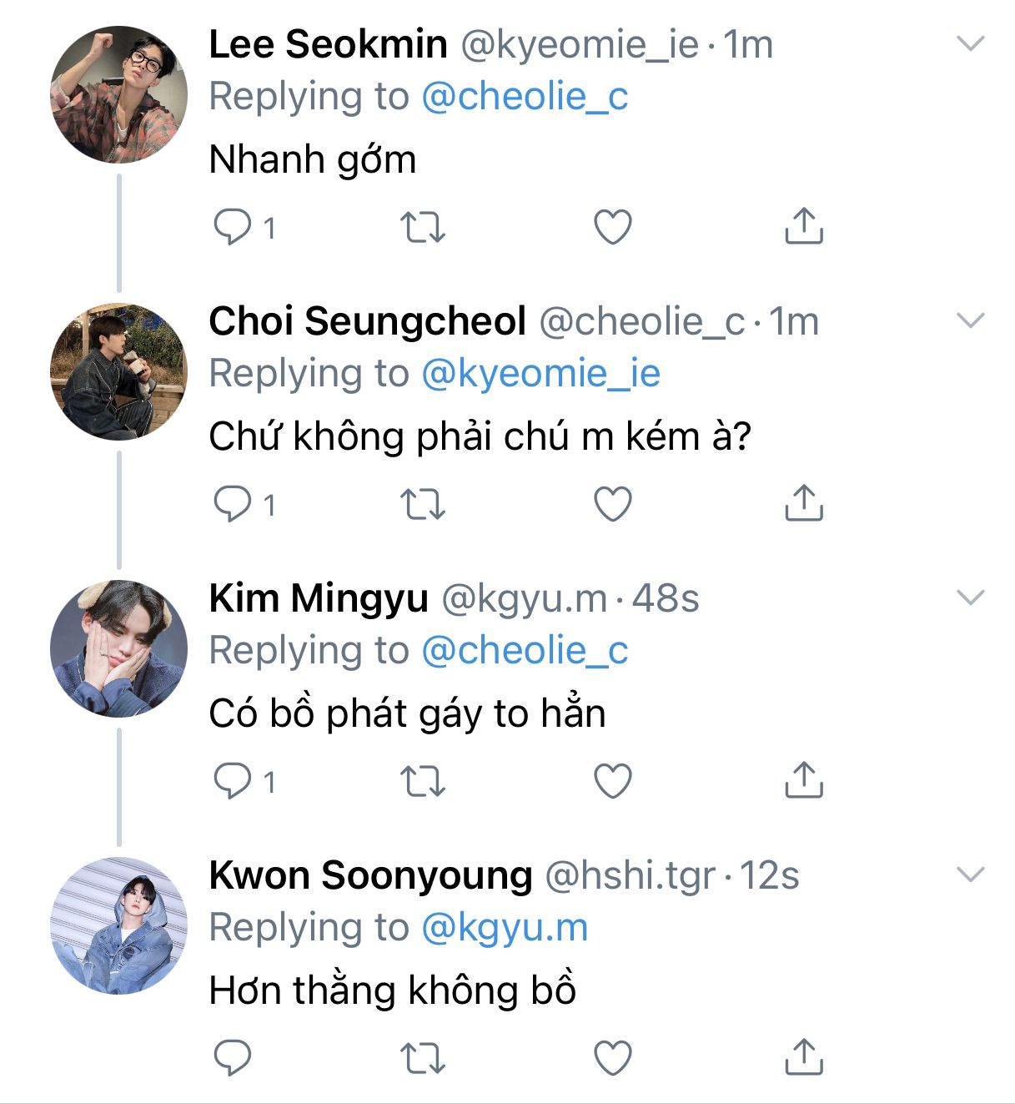
Task: Open Choi Seungcheol's avatar
Action: click(x=118, y=371)
